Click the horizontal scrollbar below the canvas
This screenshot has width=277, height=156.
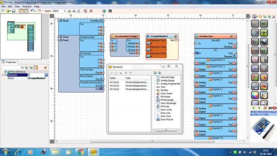click(148, 141)
